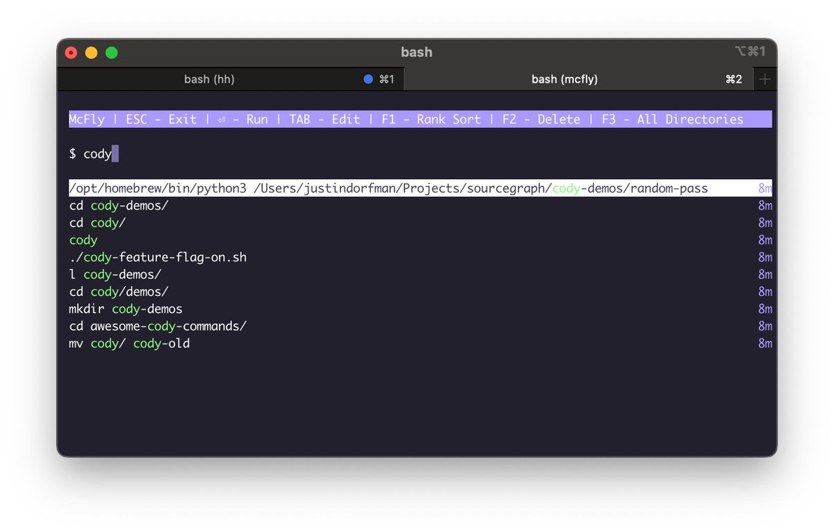The image size is (834, 532).
Task: Click the 8m timestamp on 'mv cody/' row
Action: click(764, 344)
